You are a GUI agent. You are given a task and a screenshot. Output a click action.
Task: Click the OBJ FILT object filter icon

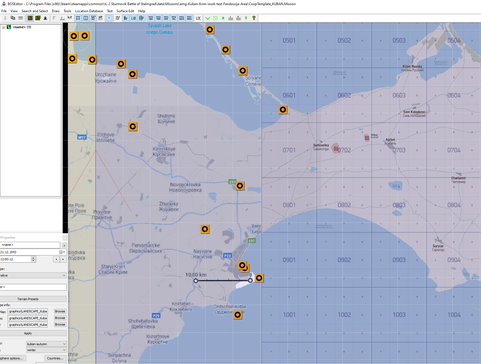click(x=118, y=18)
